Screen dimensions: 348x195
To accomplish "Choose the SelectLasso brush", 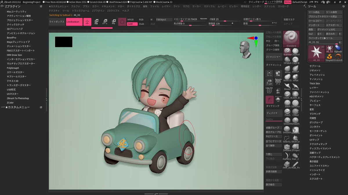I will coord(287,139).
